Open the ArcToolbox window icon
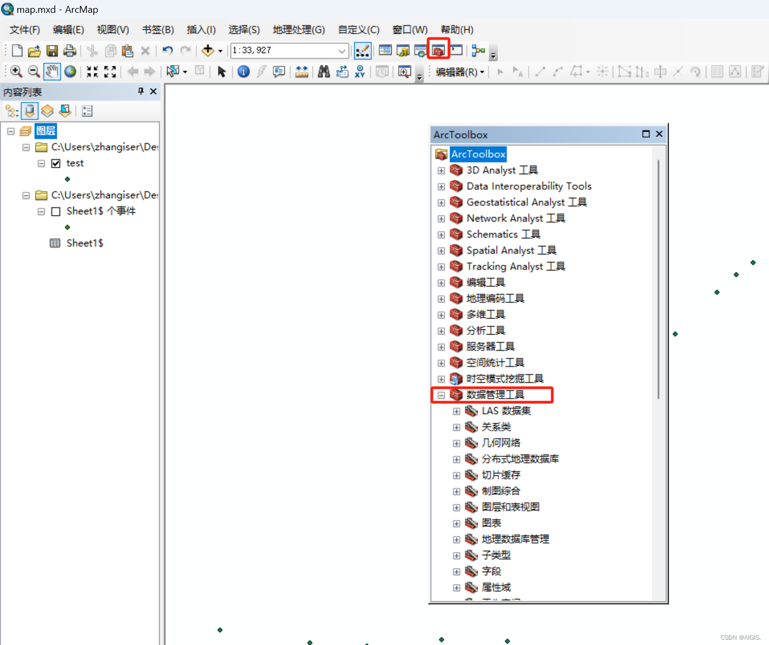Image resolution: width=769 pixels, height=645 pixels. 438,51
